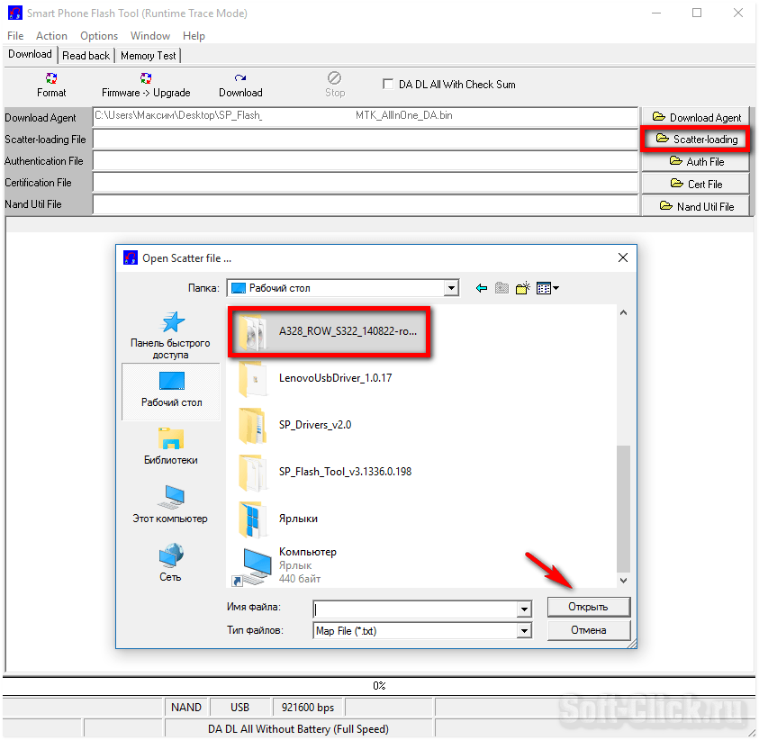The image size is (759, 740).
Task: Open Библиотеки in the places sidebar
Action: (x=170, y=446)
